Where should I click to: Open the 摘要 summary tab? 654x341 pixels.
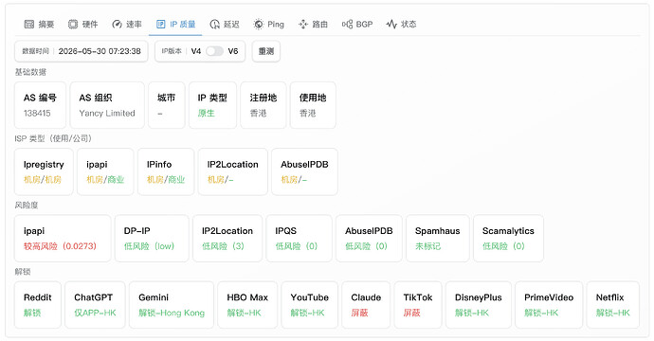(39, 25)
